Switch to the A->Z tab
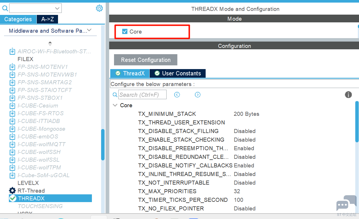359x219 pixels. pos(48,19)
